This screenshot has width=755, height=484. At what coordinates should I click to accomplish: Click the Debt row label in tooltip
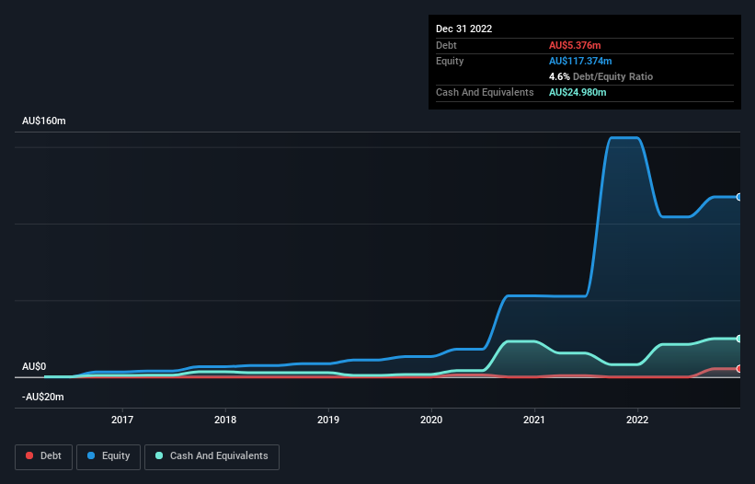pyautogui.click(x=446, y=45)
